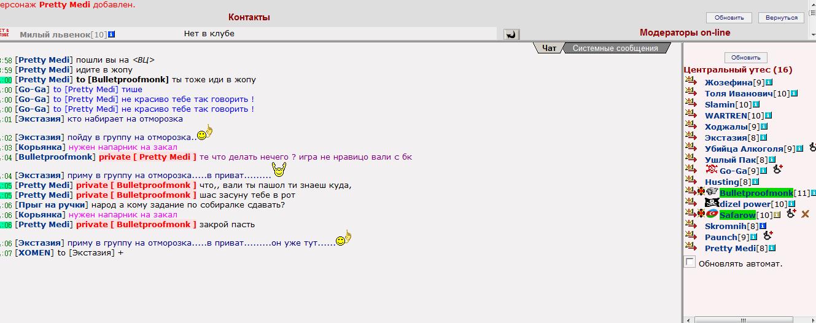Click the arrow button left of Модераторы on-line
The width and height of the screenshot is (816, 323).
coord(511,34)
